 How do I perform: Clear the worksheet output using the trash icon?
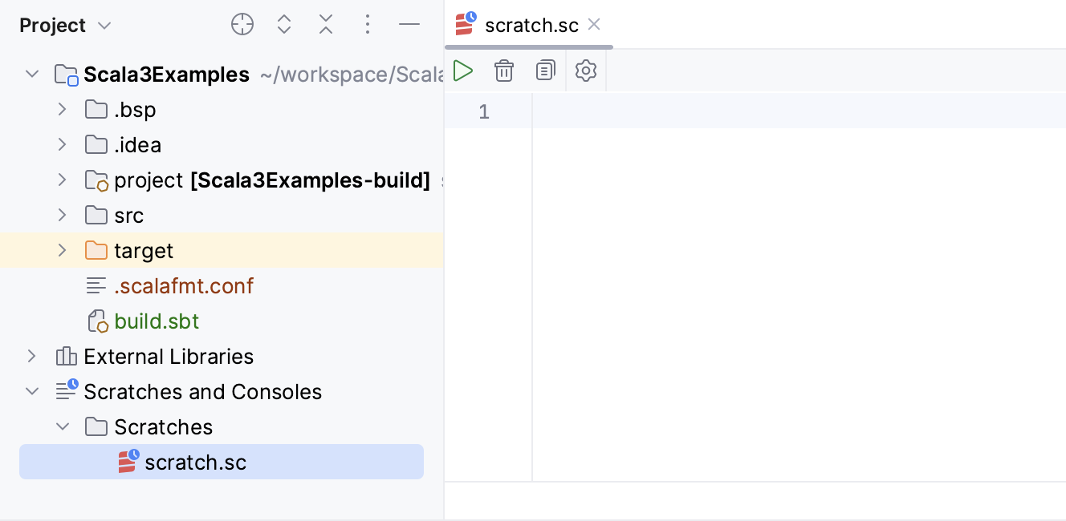tap(504, 71)
